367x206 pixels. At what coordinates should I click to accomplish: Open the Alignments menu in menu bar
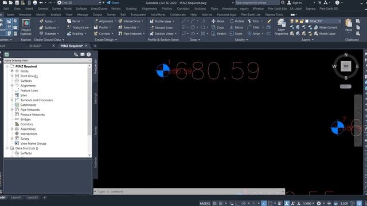pos(149,9)
